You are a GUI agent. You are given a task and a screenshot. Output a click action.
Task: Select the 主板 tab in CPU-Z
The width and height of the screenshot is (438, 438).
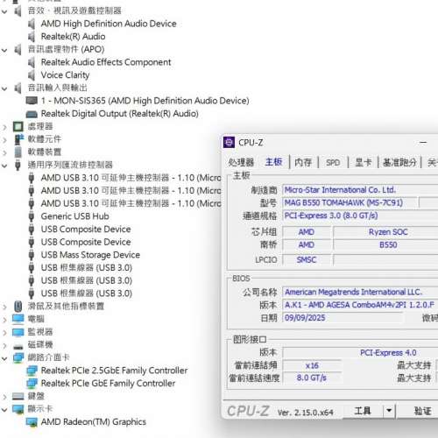[273, 162]
